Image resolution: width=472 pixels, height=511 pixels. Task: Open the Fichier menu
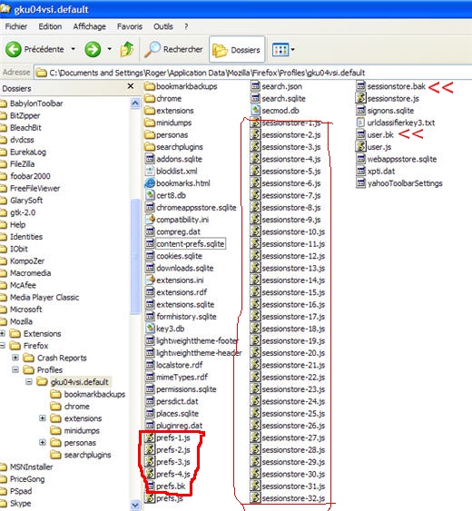point(16,26)
